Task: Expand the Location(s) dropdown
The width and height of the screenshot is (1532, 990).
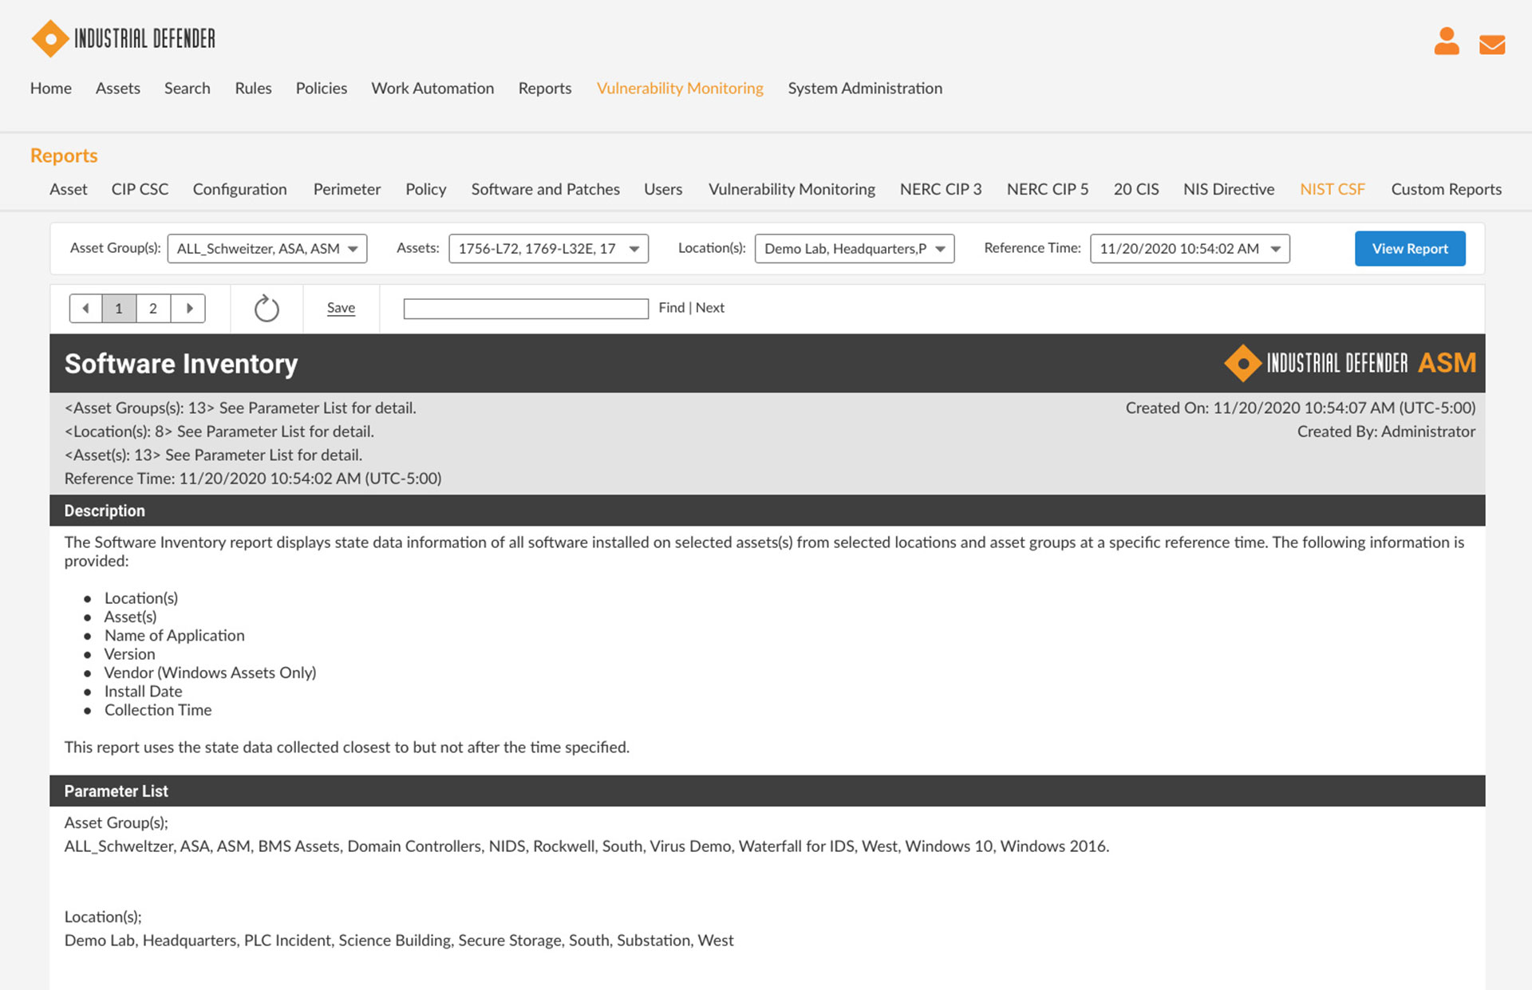Action: click(x=855, y=249)
